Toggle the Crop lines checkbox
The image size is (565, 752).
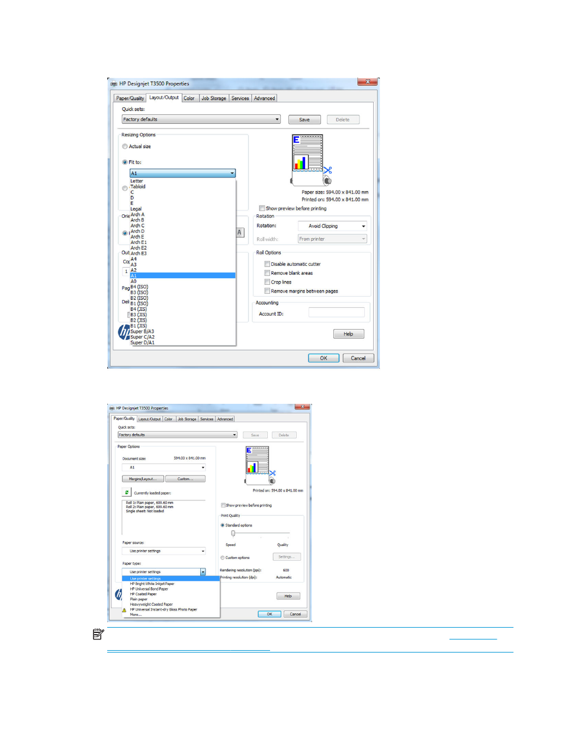(267, 282)
